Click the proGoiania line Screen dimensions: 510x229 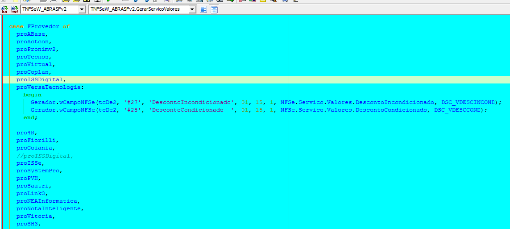pos(36,148)
